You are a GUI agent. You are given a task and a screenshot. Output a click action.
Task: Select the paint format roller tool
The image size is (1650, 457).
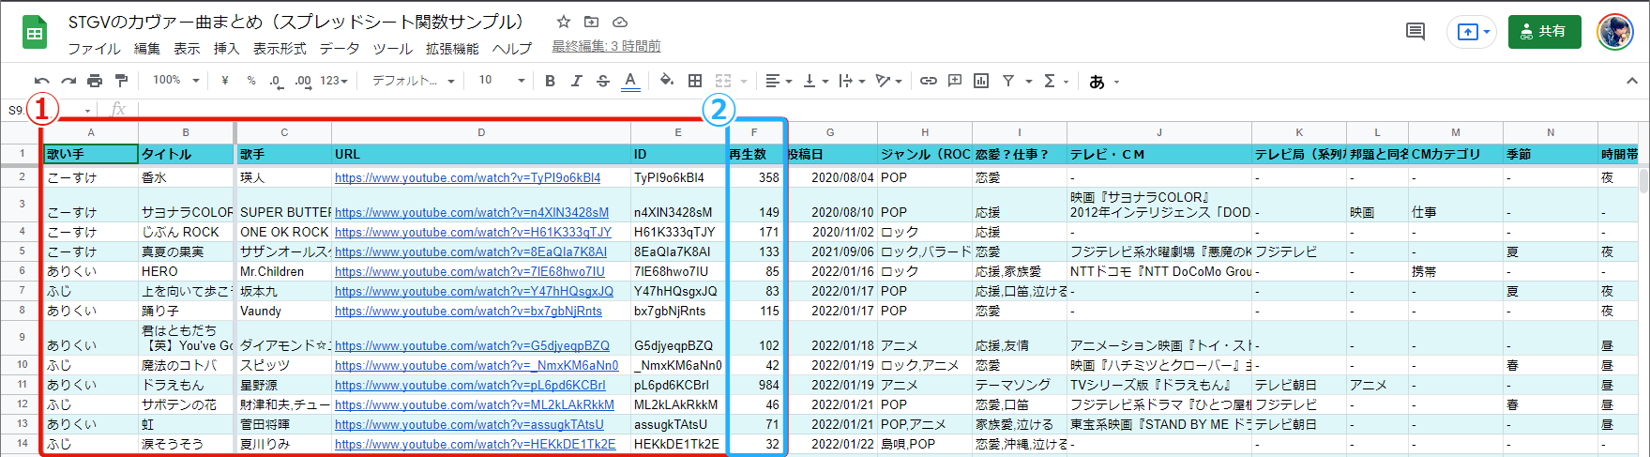pyautogui.click(x=121, y=82)
